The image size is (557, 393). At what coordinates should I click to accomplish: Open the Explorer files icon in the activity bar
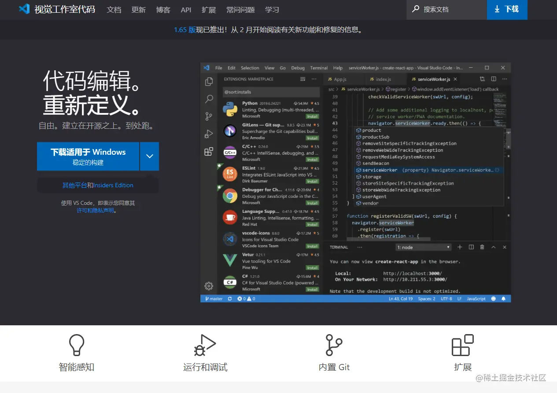209,82
